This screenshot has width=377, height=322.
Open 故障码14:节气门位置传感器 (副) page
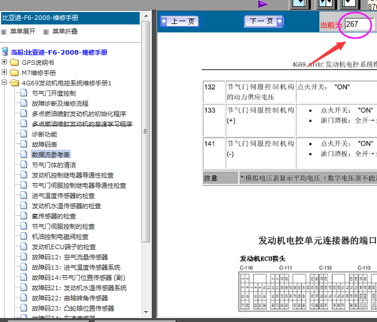click(x=79, y=278)
